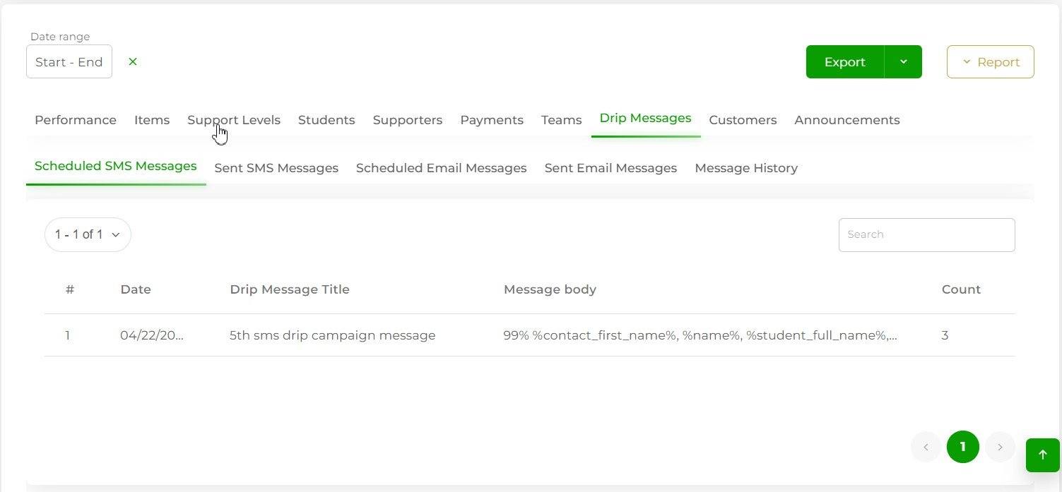Click the scroll-to-top arrow button
This screenshot has height=492, width=1062.
(1042, 455)
